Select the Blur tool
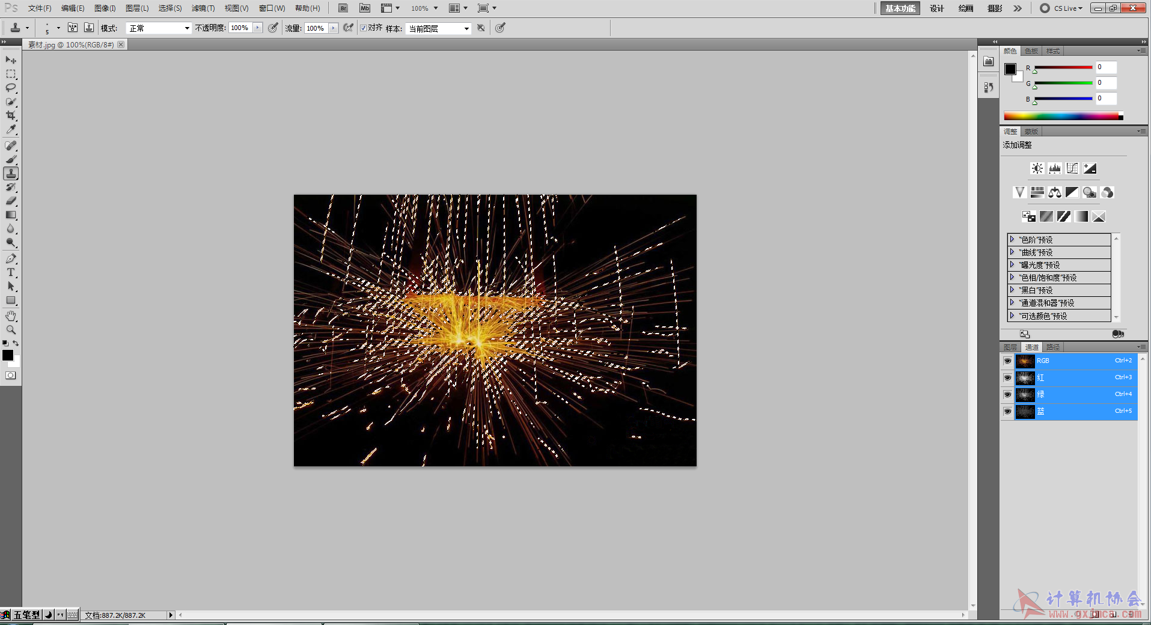 coord(11,228)
